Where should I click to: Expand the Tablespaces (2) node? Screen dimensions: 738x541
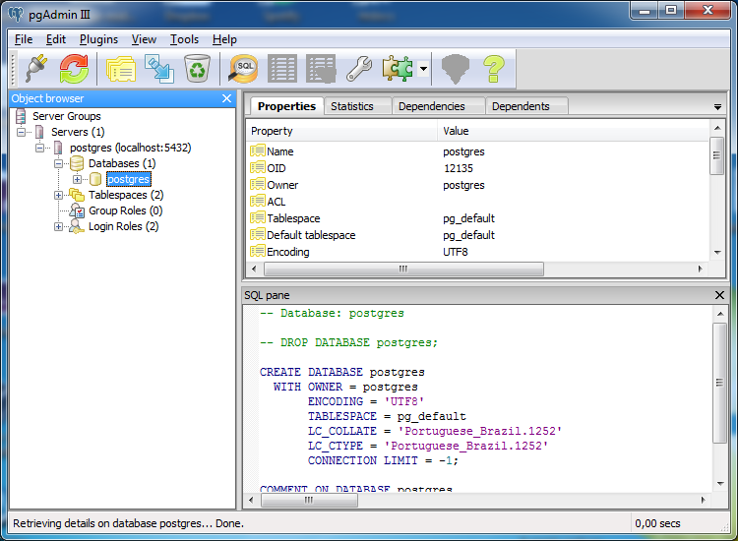[58, 195]
